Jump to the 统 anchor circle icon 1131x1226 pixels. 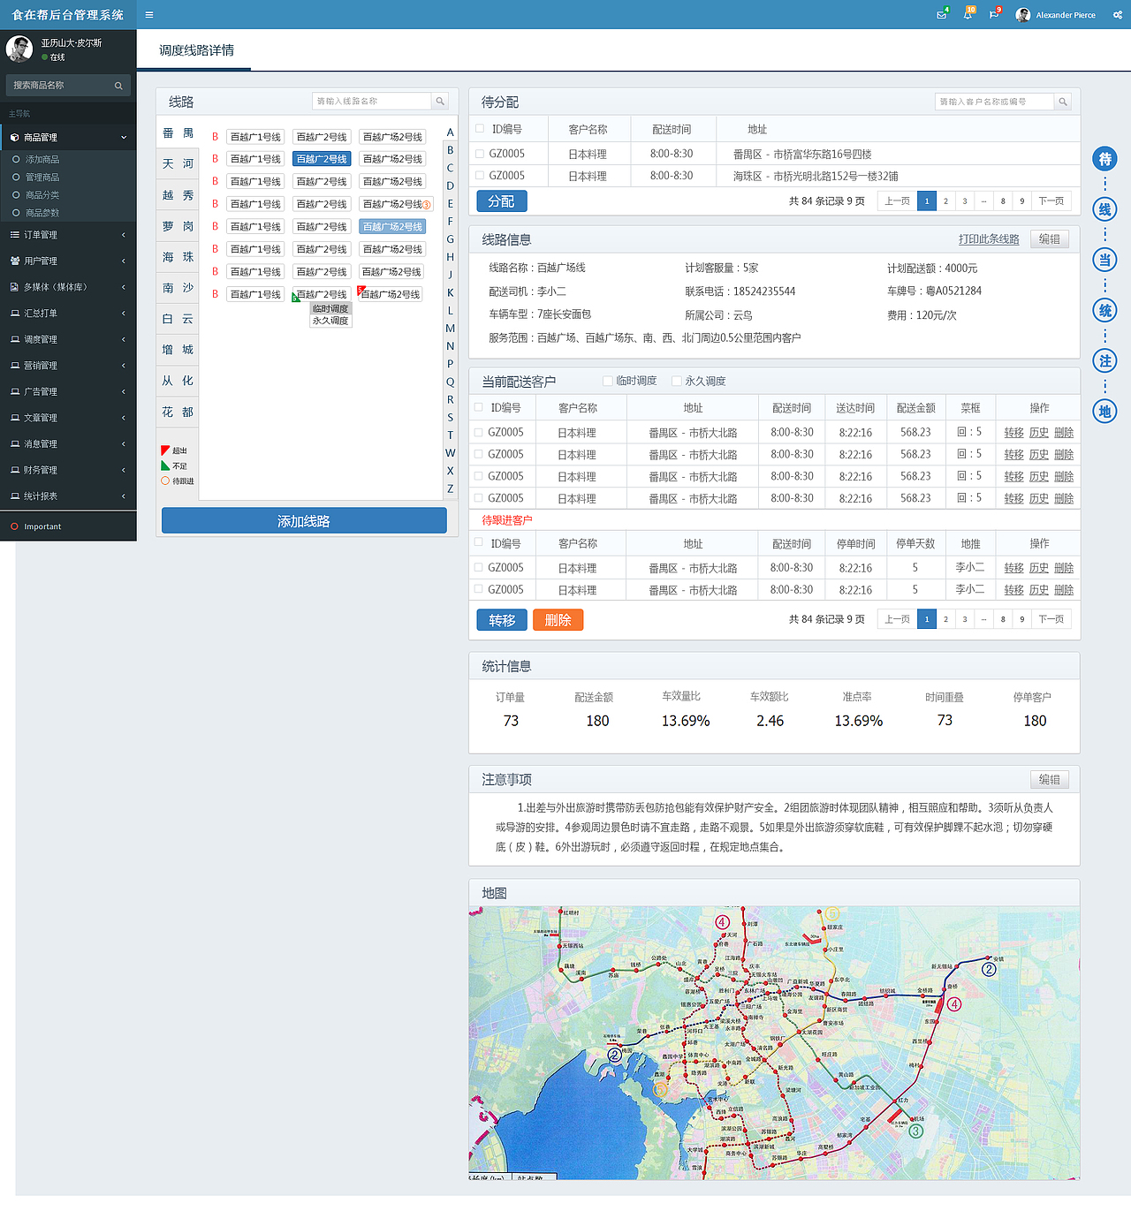point(1104,310)
